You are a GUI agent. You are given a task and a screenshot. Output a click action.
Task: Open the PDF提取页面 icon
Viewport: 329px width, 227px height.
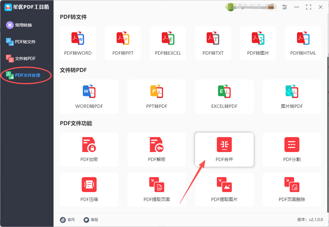[157, 185]
